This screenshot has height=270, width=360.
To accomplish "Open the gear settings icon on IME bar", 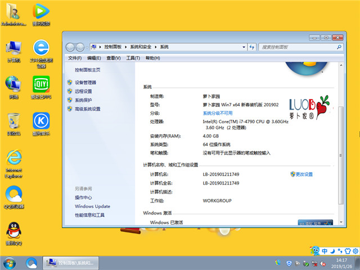I will tap(355, 251).
